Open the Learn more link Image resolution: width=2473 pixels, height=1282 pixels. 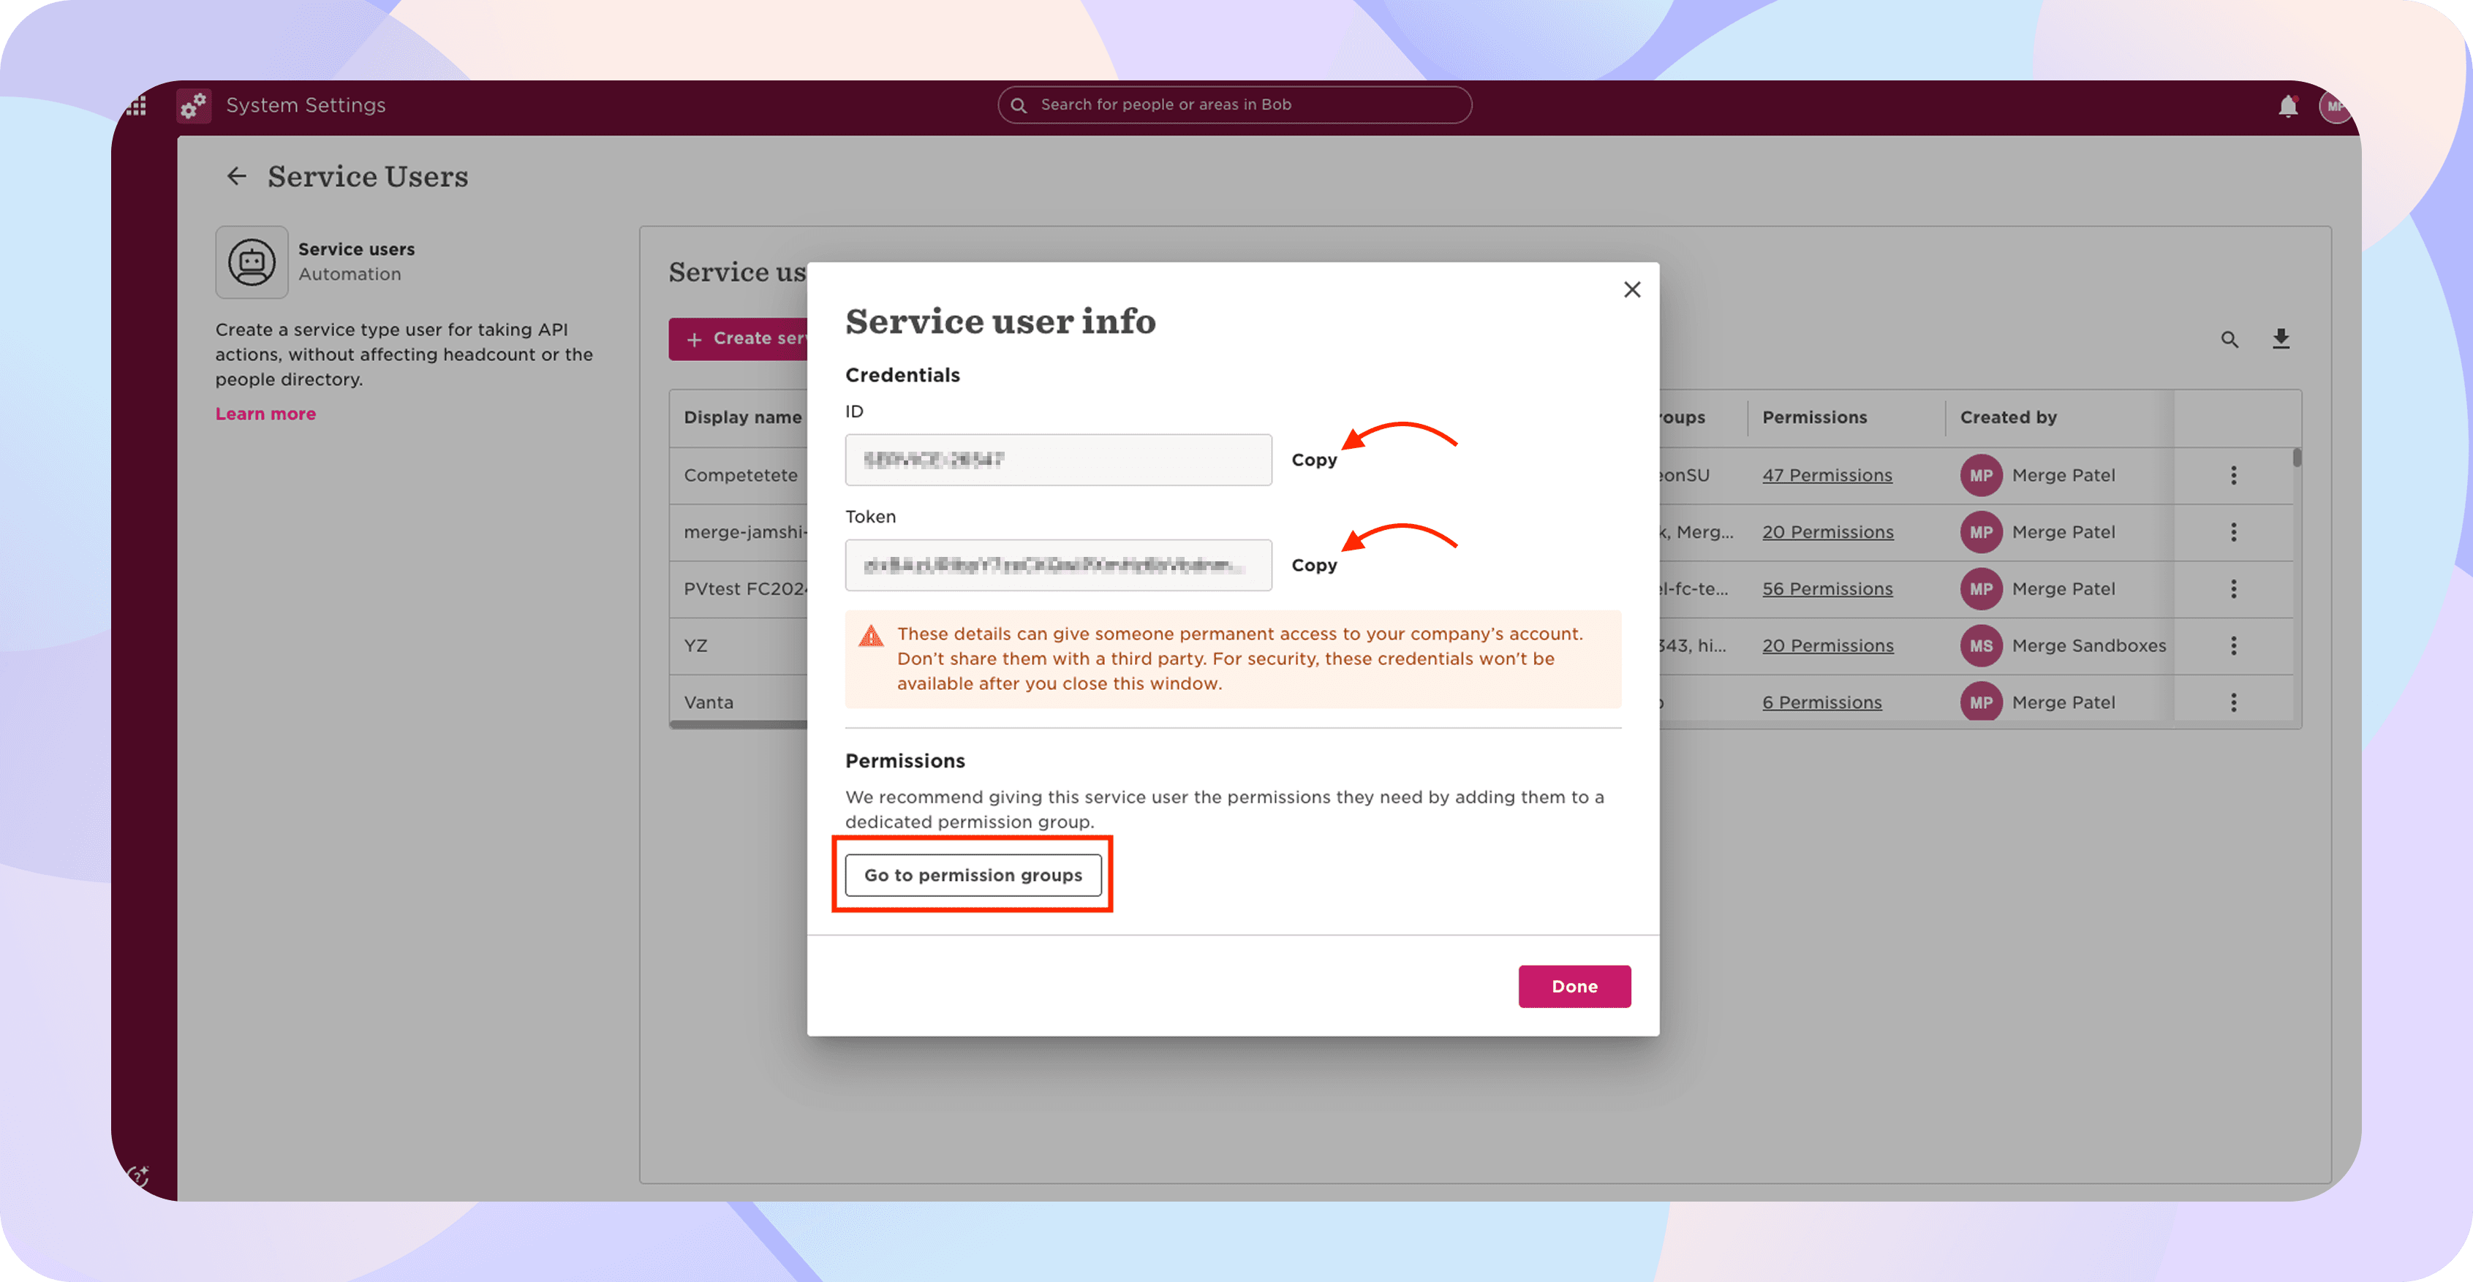265,414
